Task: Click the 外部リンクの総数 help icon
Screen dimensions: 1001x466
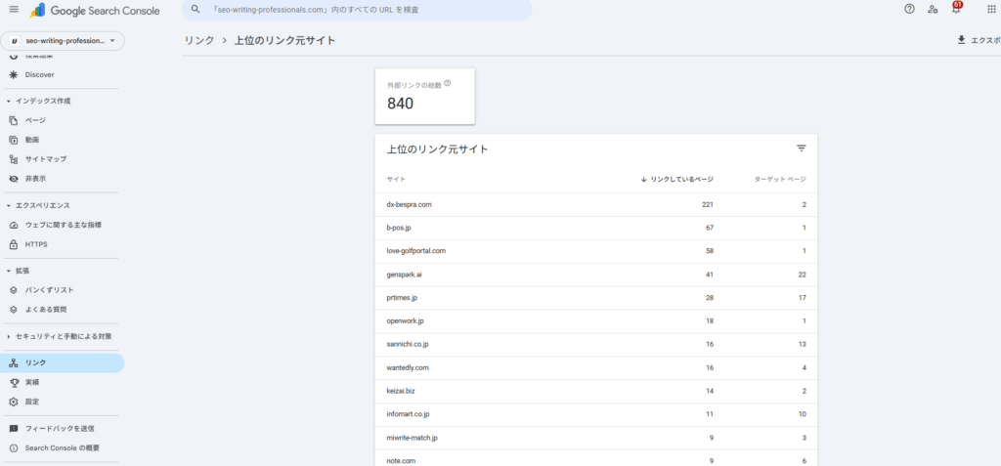Action: (x=448, y=83)
